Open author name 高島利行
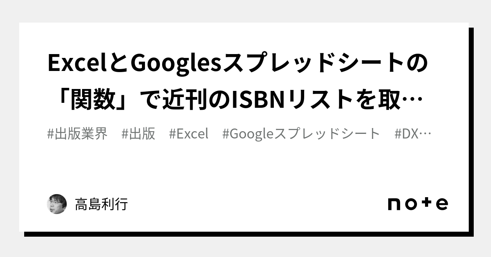Screen dimensions: 491x257 [101, 204]
